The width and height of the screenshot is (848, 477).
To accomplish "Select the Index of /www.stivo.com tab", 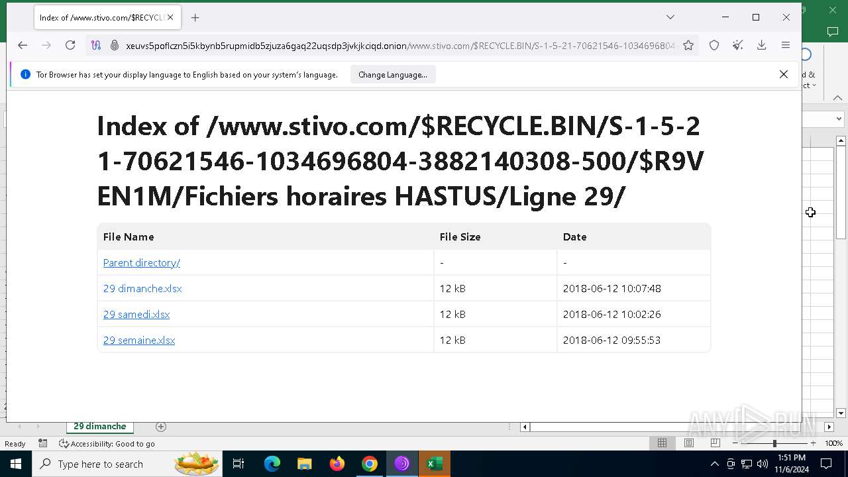I will [107, 18].
